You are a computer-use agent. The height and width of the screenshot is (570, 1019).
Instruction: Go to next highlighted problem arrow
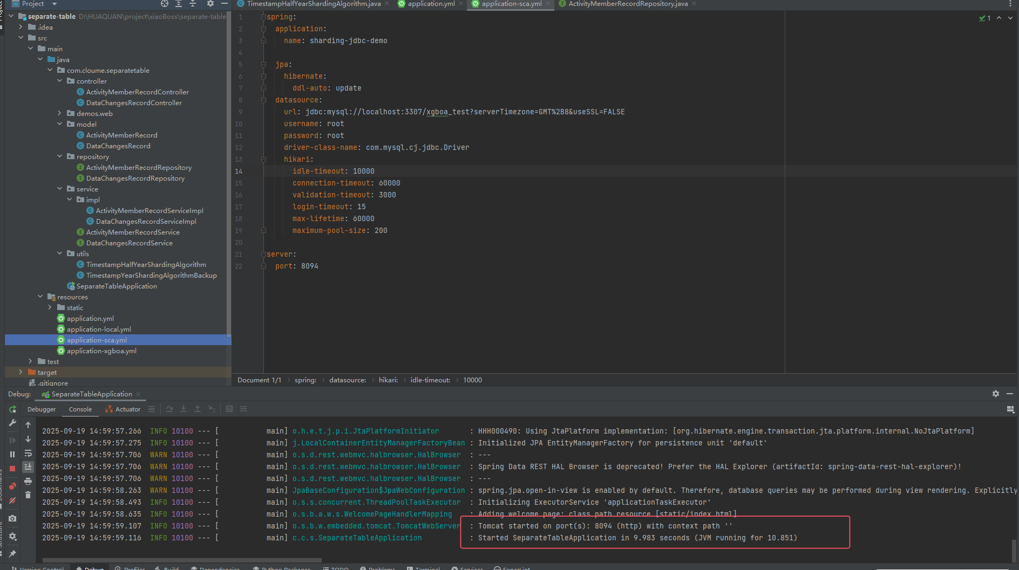point(1010,18)
